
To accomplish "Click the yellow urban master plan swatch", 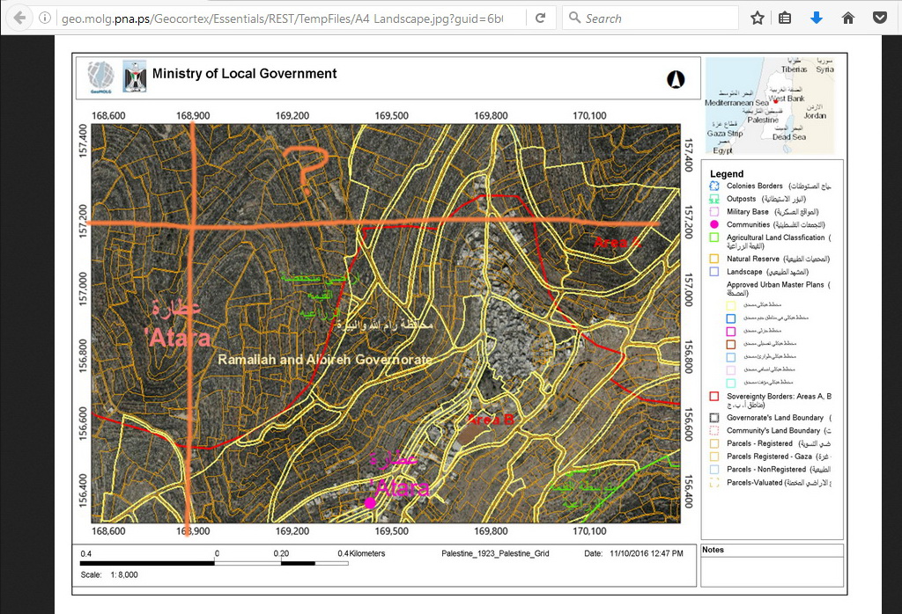I will tap(730, 305).
